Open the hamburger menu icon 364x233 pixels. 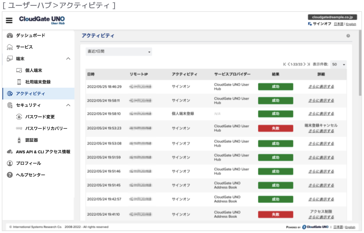tap(9, 20)
